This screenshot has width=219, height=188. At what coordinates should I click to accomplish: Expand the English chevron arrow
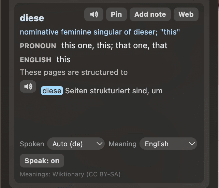192,144
